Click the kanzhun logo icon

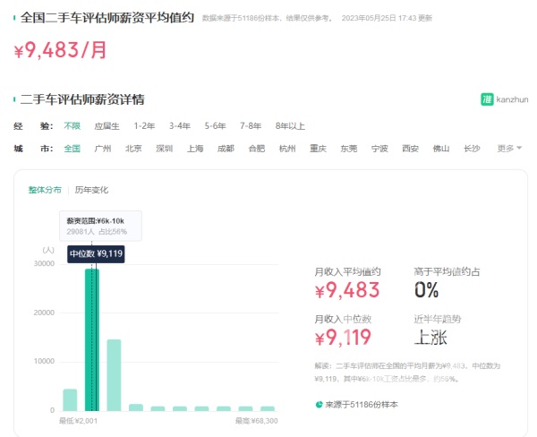[x=488, y=99]
